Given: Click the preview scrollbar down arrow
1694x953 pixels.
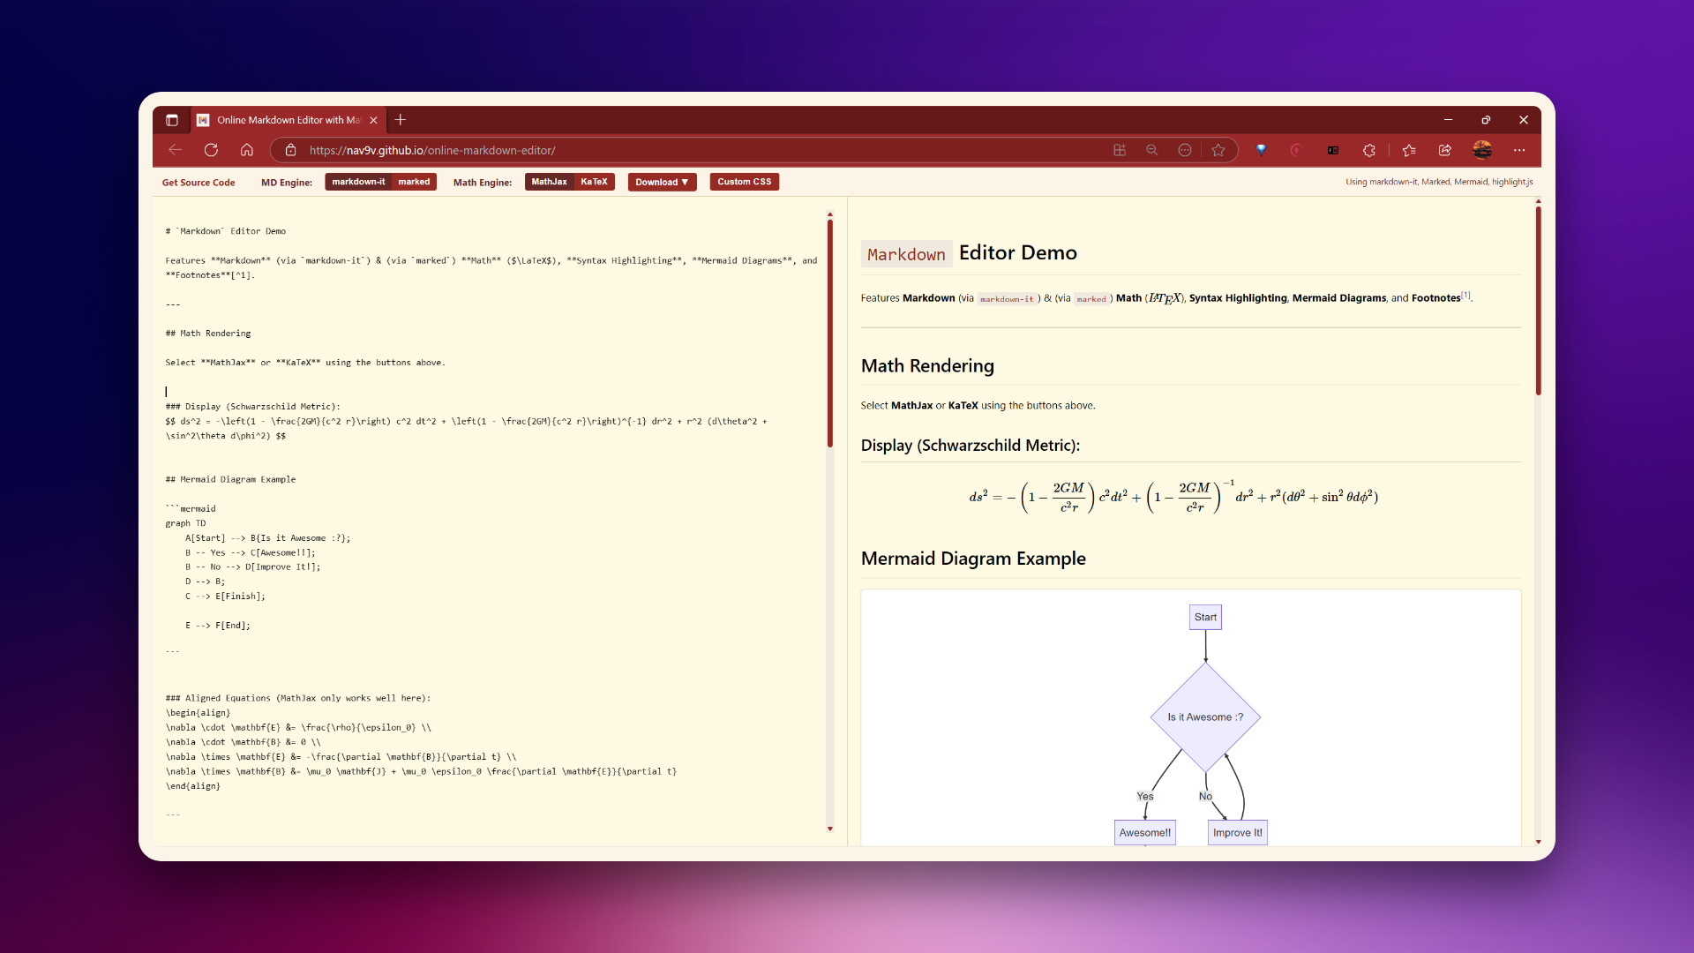Looking at the screenshot, I should [x=1539, y=842].
